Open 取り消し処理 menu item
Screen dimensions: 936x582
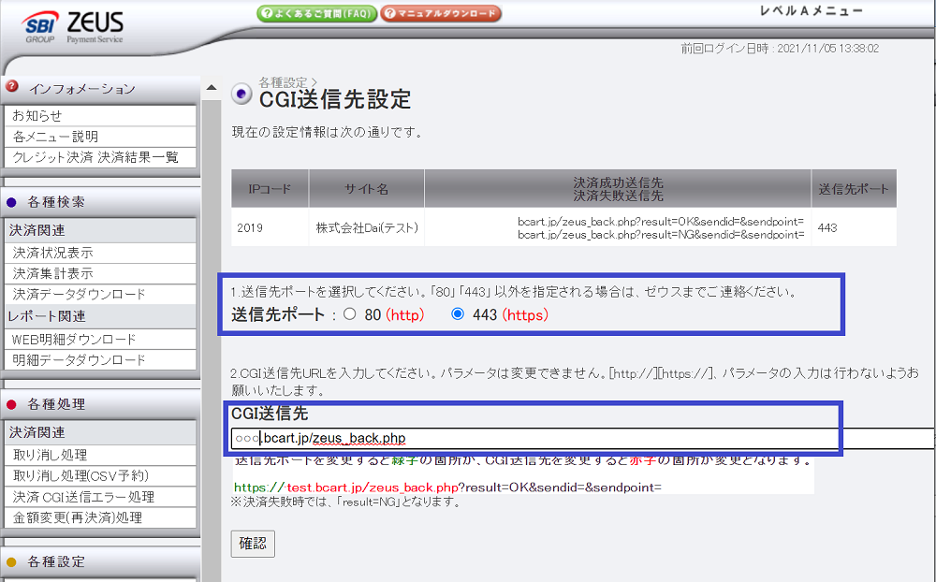pyautogui.click(x=100, y=456)
